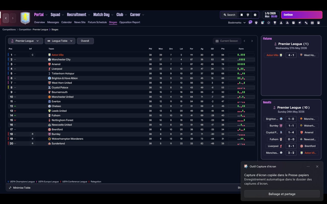Click the Current Season button
Screen dimensions: 327x204
point(227,41)
